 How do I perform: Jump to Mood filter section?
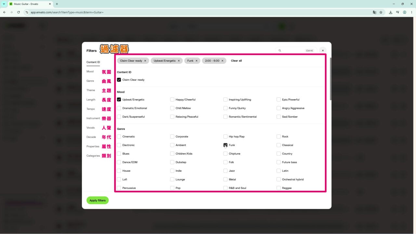pos(90,71)
